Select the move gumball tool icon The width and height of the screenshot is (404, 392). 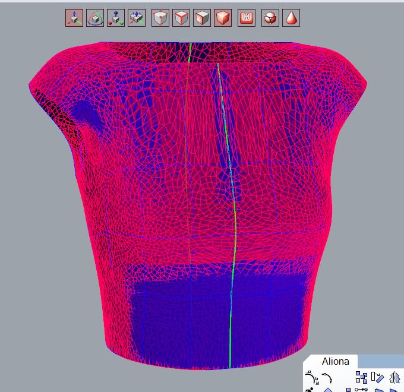point(74,18)
